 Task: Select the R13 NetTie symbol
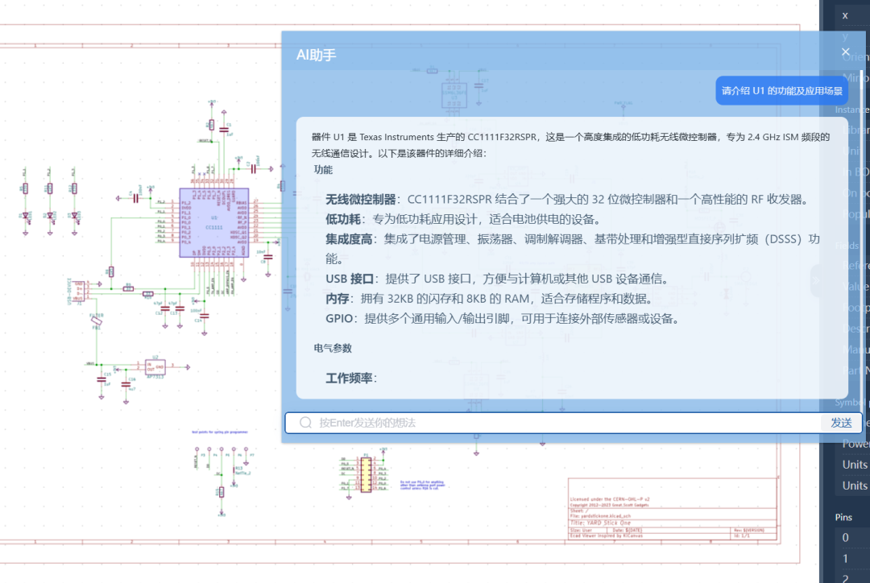(x=234, y=470)
